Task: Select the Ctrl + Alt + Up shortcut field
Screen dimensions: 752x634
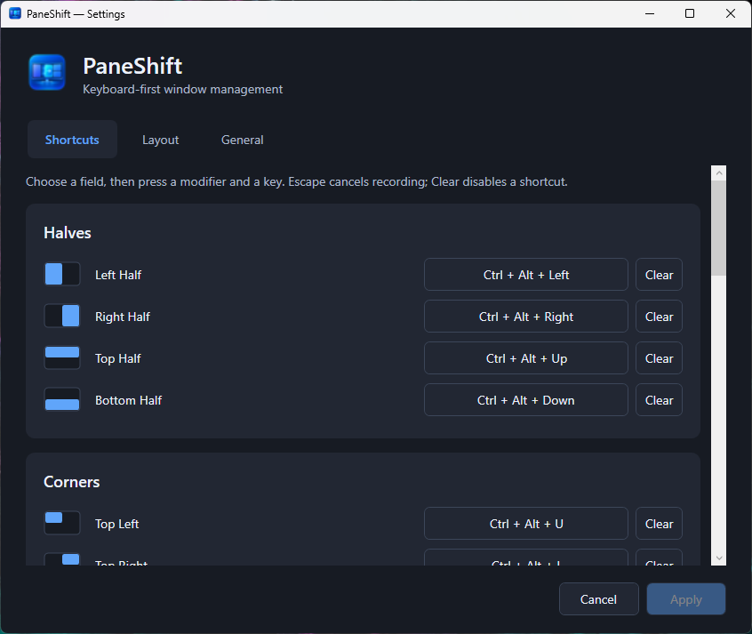Action: point(526,358)
